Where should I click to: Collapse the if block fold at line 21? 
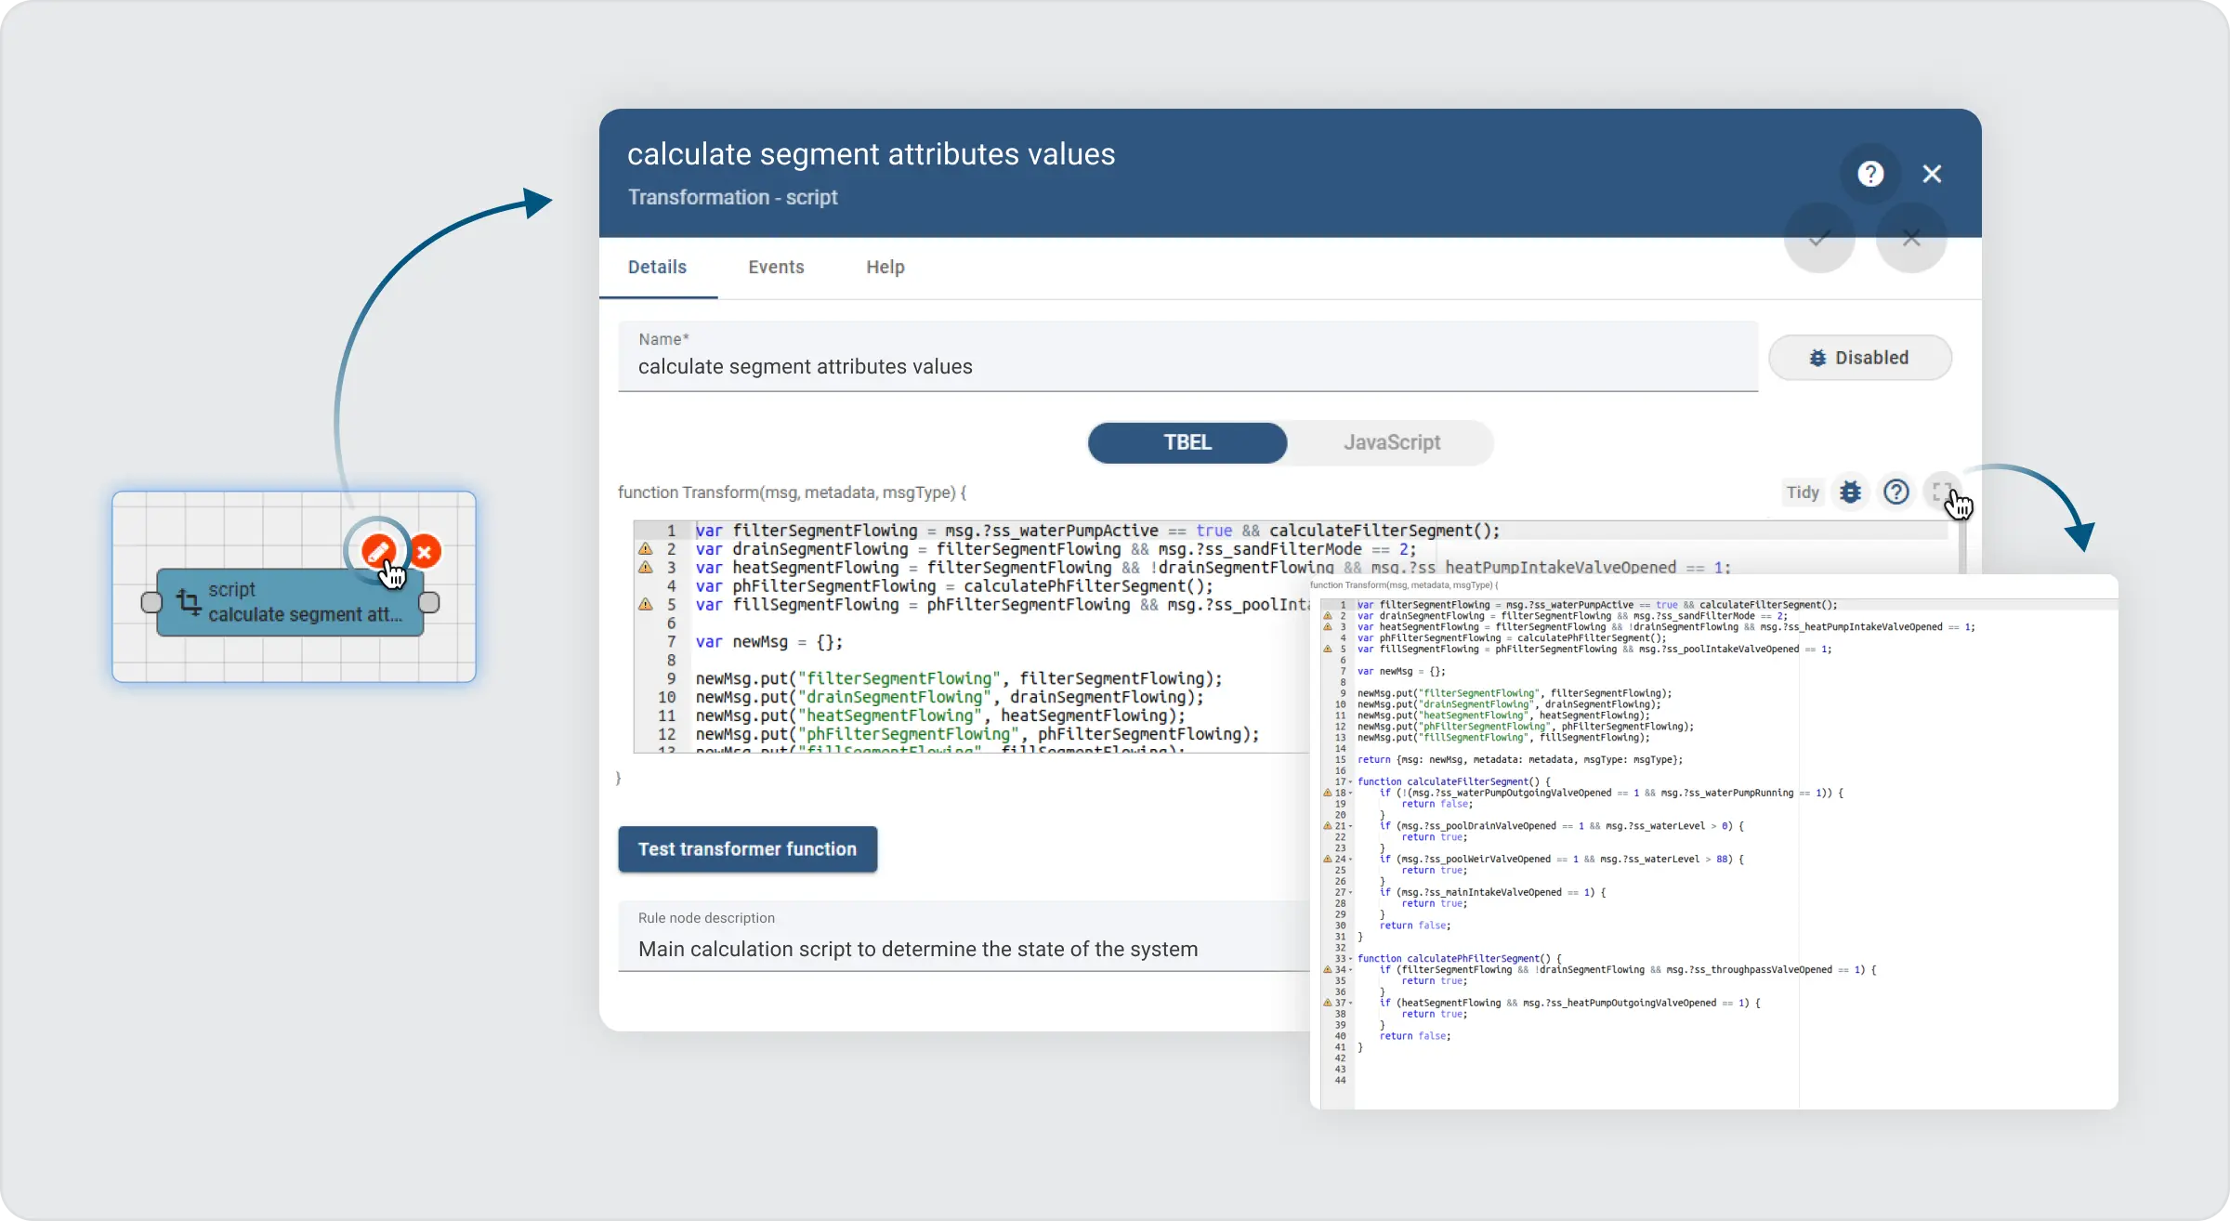[x=1350, y=826]
